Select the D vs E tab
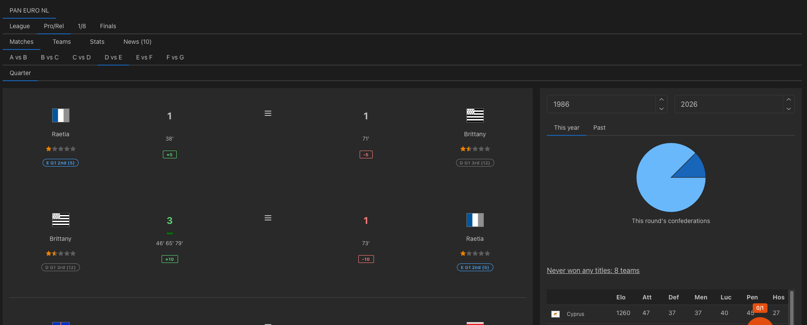This screenshot has width=807, height=325. pos(113,57)
